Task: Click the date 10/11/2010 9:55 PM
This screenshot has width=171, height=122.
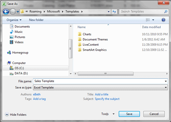Action: pos(155,34)
